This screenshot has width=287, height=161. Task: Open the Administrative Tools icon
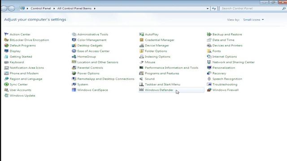(x=74, y=34)
